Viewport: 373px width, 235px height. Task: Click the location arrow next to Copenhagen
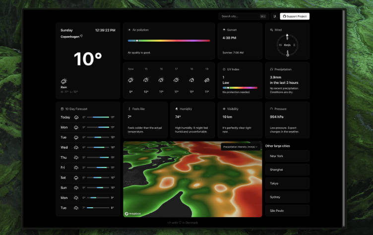click(x=81, y=36)
